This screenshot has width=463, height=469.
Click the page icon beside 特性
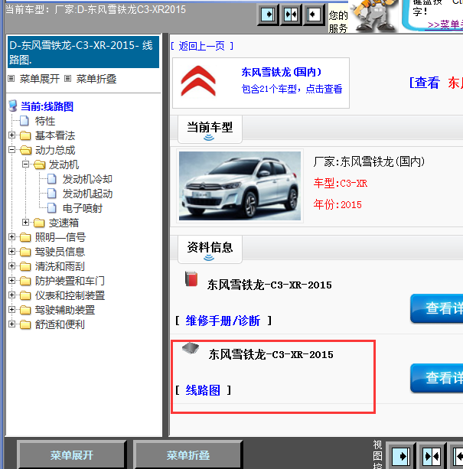click(24, 121)
